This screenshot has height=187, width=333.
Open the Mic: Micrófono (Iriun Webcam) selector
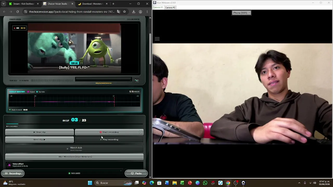pos(74,157)
